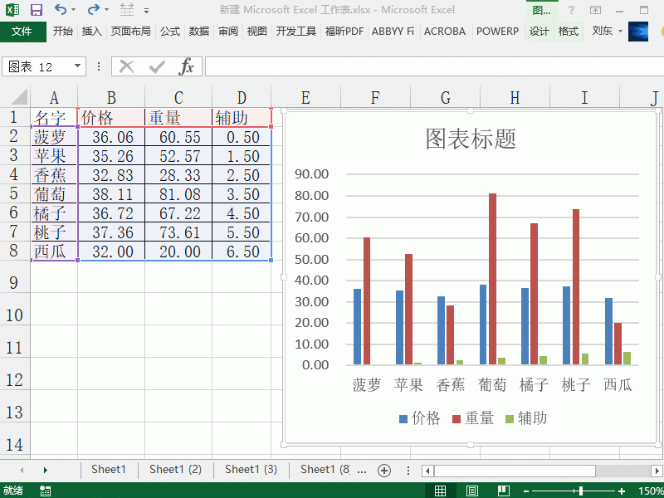Open Page Layout view from status bar
Image resolution: width=664 pixels, height=498 pixels.
[471, 490]
